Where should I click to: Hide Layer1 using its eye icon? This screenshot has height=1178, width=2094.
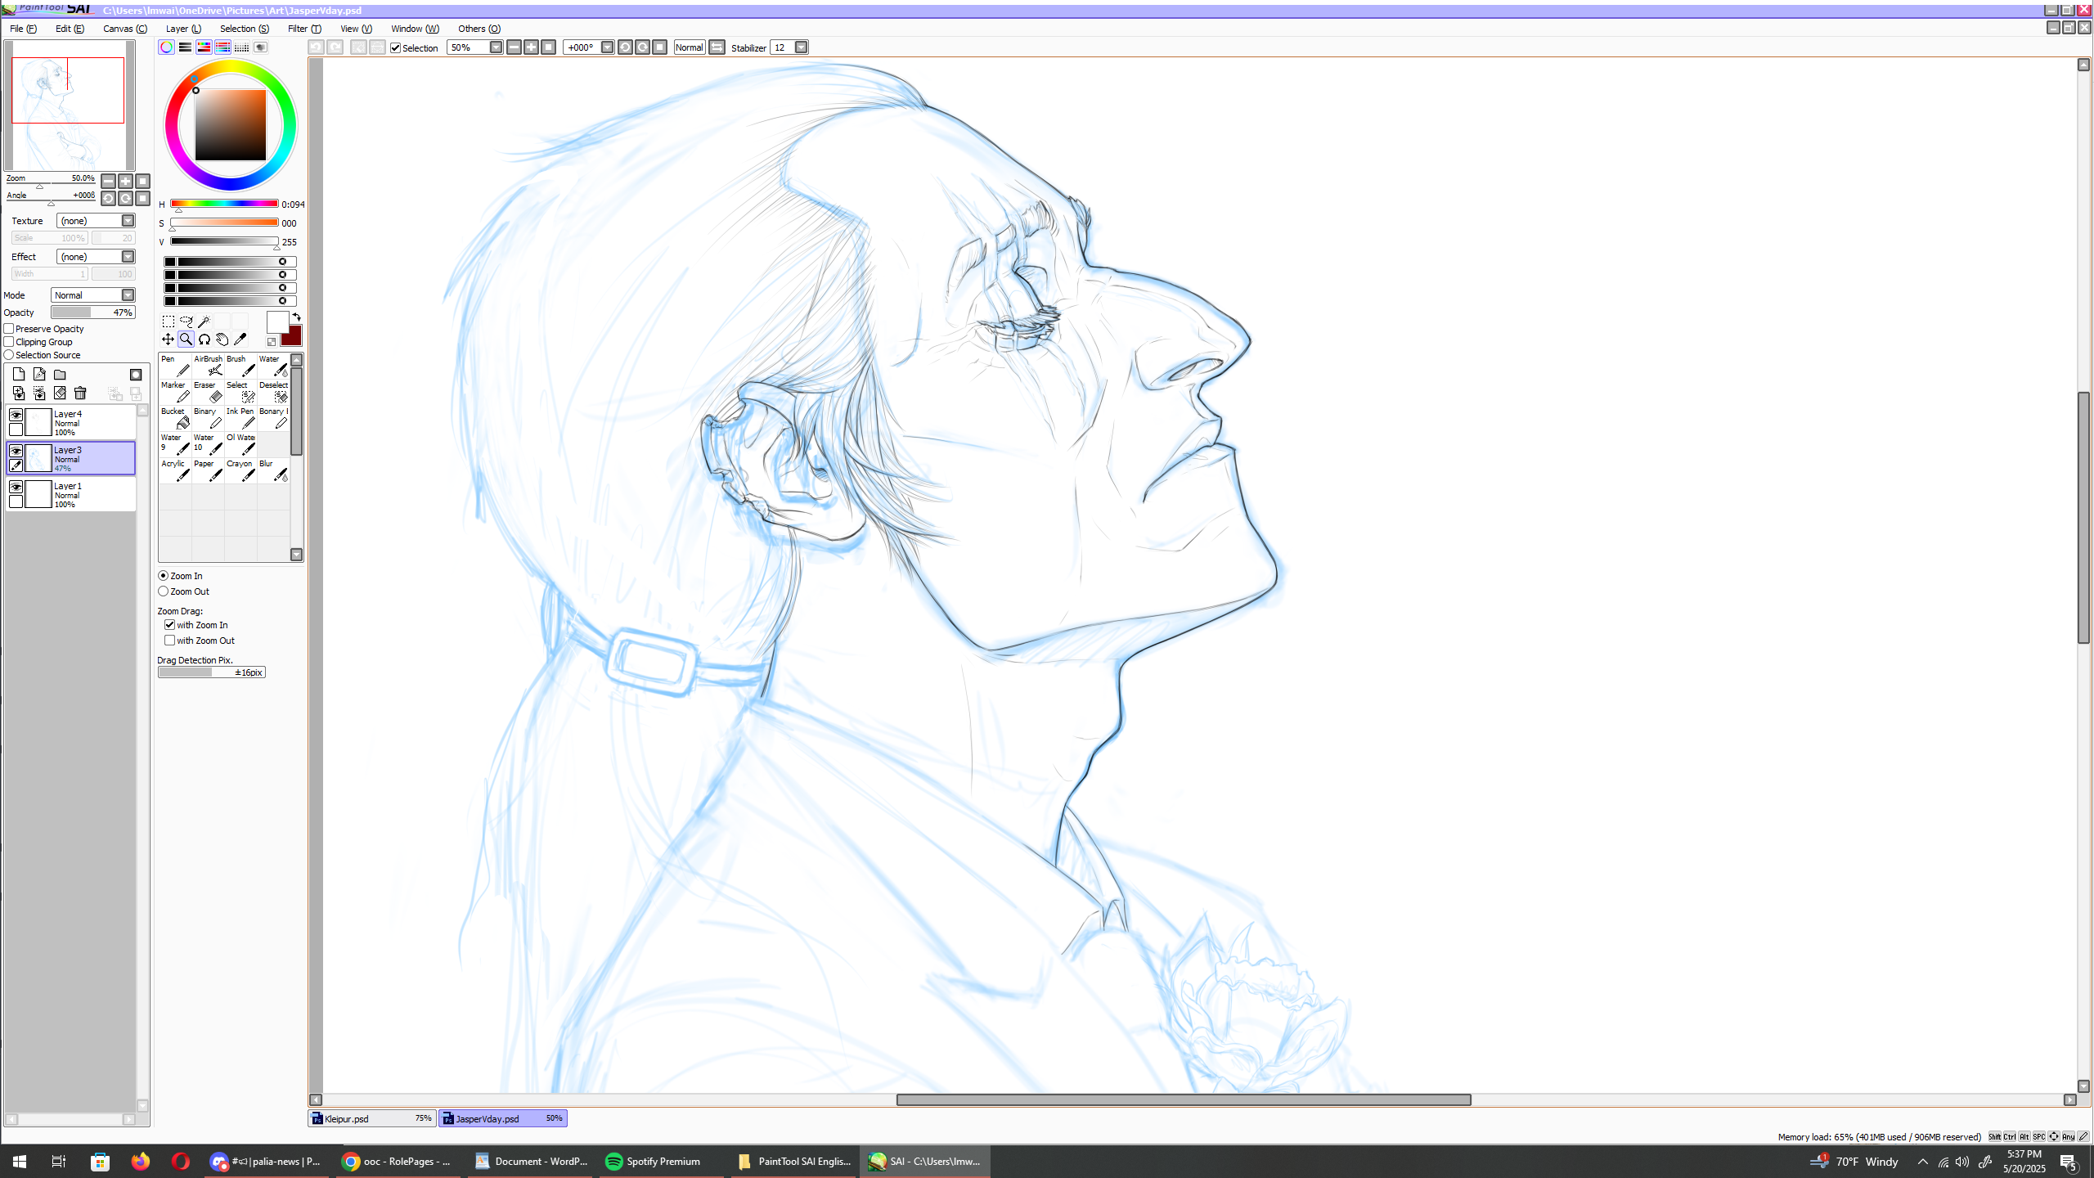pos(16,487)
